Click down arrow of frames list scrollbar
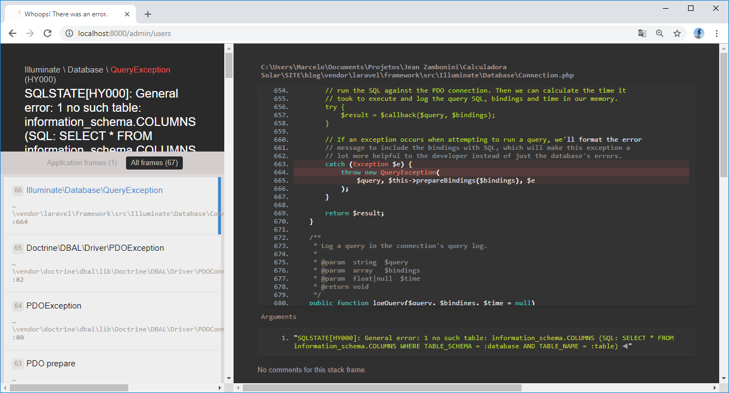This screenshot has width=729, height=393. [229, 379]
